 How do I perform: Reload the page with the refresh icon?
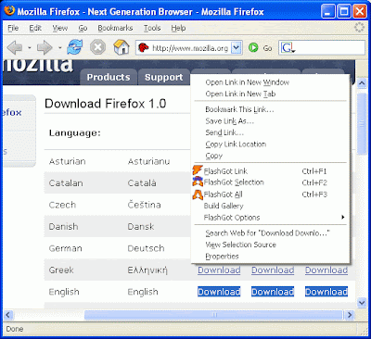point(75,47)
